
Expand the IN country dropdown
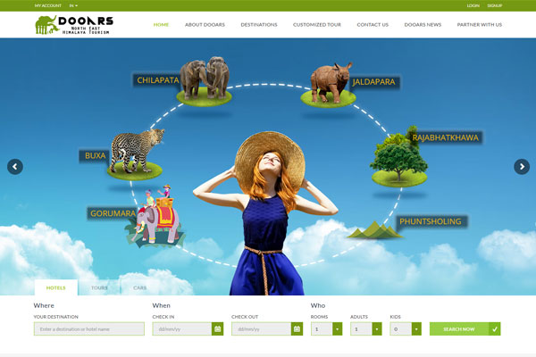tap(73, 6)
